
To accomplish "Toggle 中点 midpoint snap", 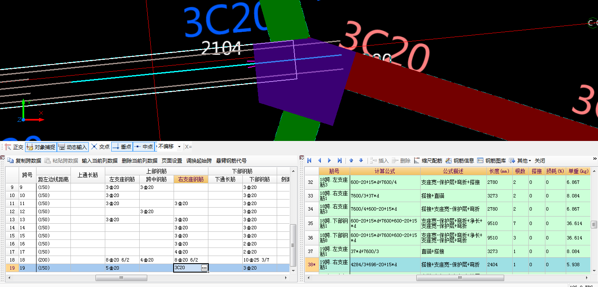I will click(x=144, y=147).
